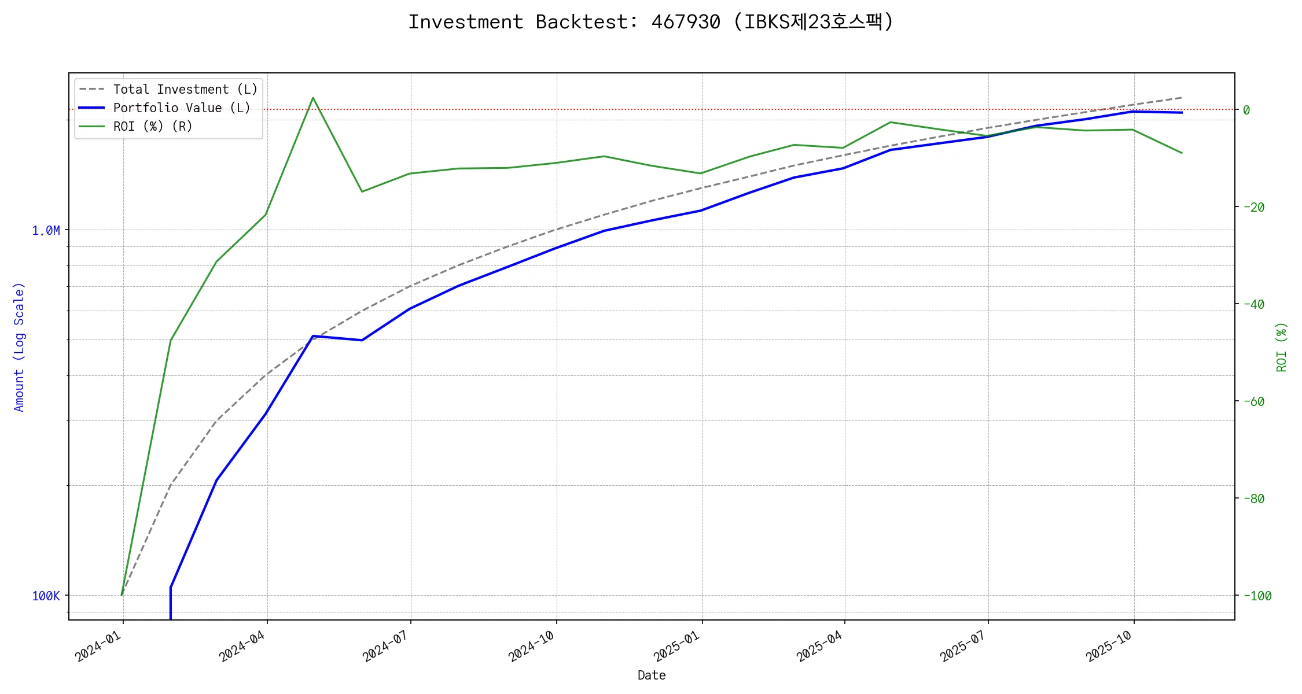Click the 'ROI (%)' right axis title

pos(1281,347)
